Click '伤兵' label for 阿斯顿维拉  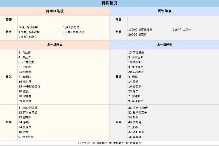coord(9,32)
